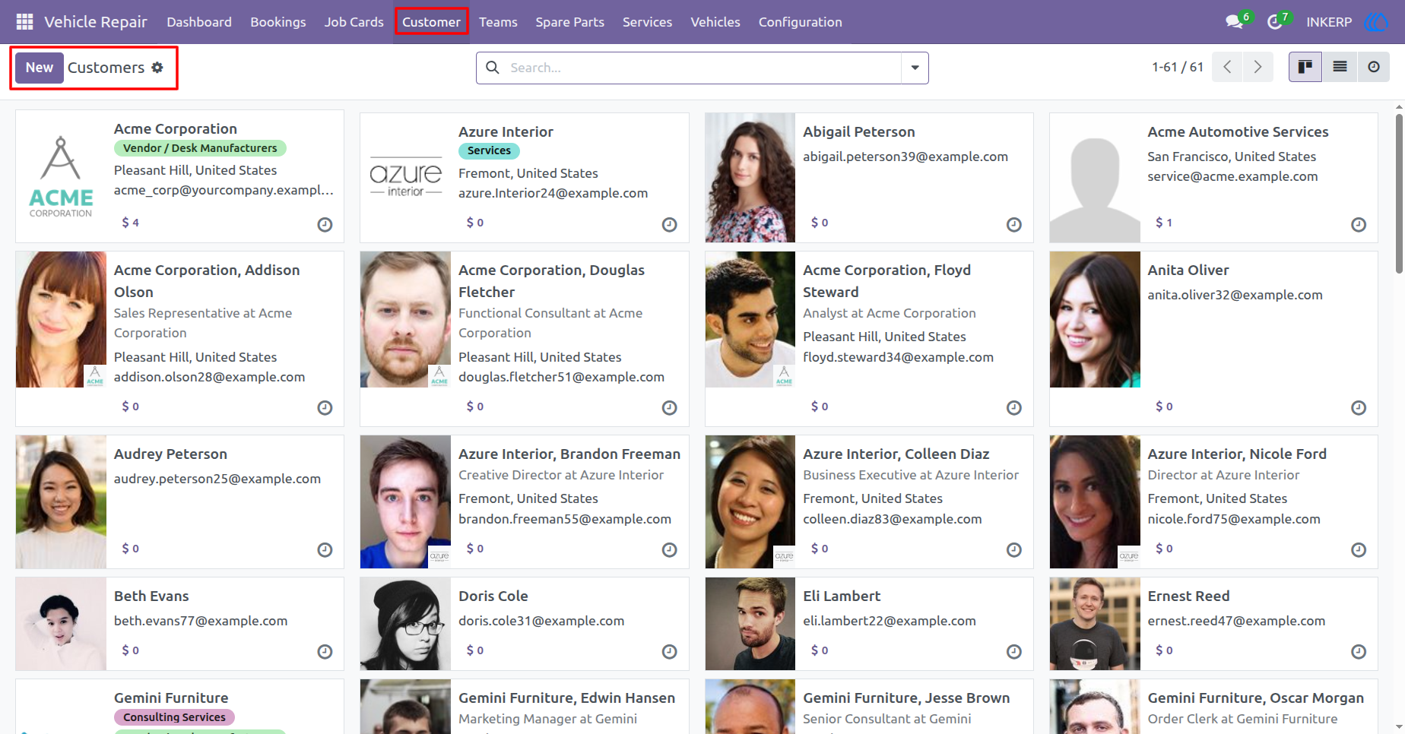Open the Acme Corporation logo thumbnail
The width and height of the screenshot is (1405, 734).
coord(61,176)
